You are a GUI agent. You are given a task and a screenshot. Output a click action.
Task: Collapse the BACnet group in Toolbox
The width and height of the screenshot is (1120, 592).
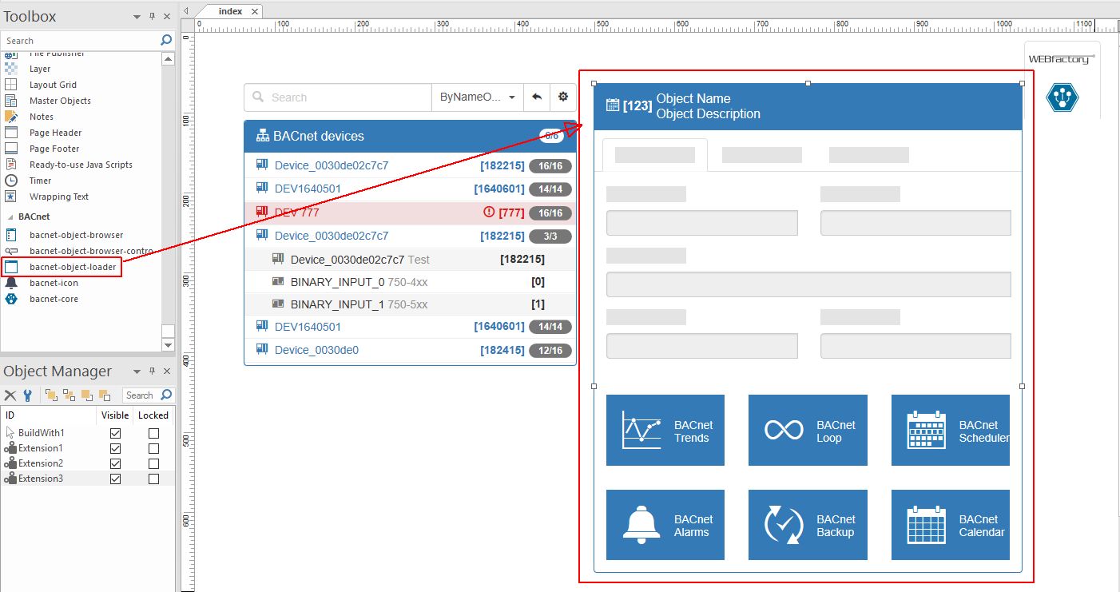pos(10,217)
